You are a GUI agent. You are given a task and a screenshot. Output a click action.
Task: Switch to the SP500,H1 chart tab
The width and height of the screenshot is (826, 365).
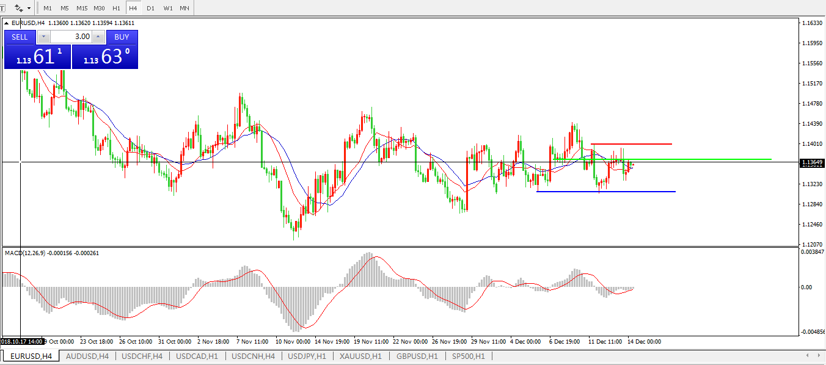pos(468,356)
